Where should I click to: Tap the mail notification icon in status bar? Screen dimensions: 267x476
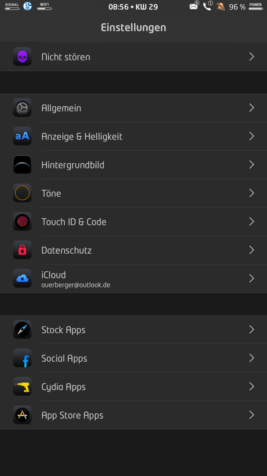pyautogui.click(x=194, y=7)
